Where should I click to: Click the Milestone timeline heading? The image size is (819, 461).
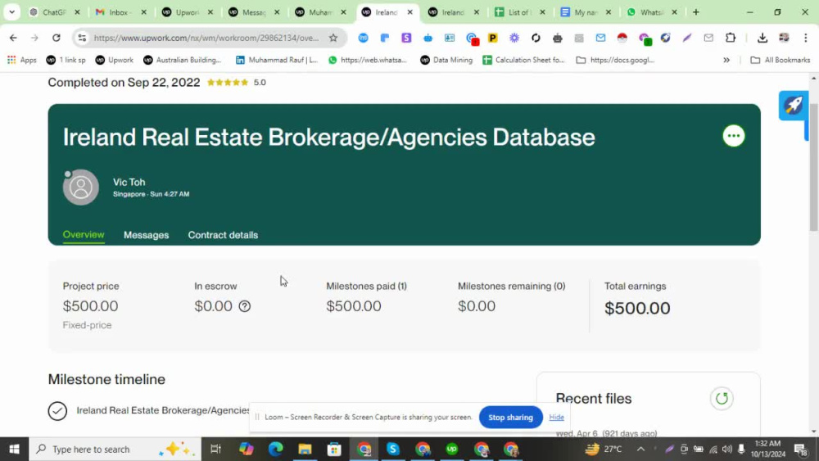pos(106,380)
